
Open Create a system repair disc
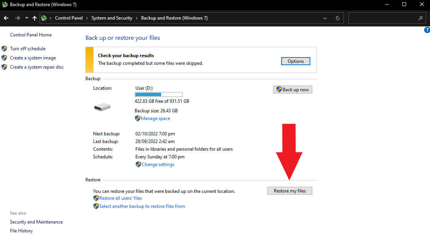click(37, 67)
